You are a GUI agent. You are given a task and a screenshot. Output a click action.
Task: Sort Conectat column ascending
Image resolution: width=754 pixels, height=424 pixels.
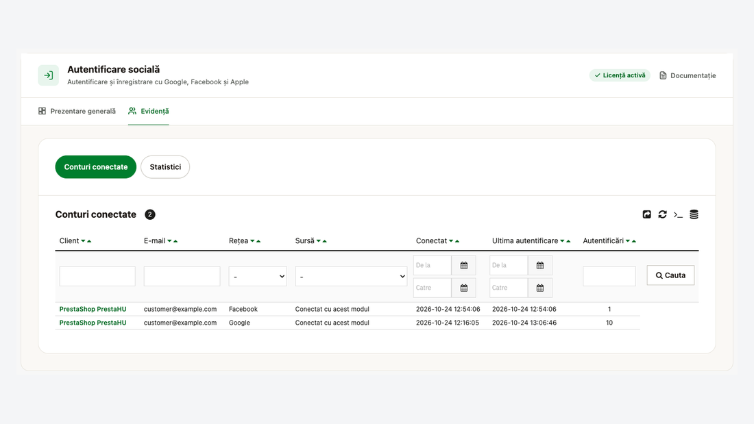457,241
